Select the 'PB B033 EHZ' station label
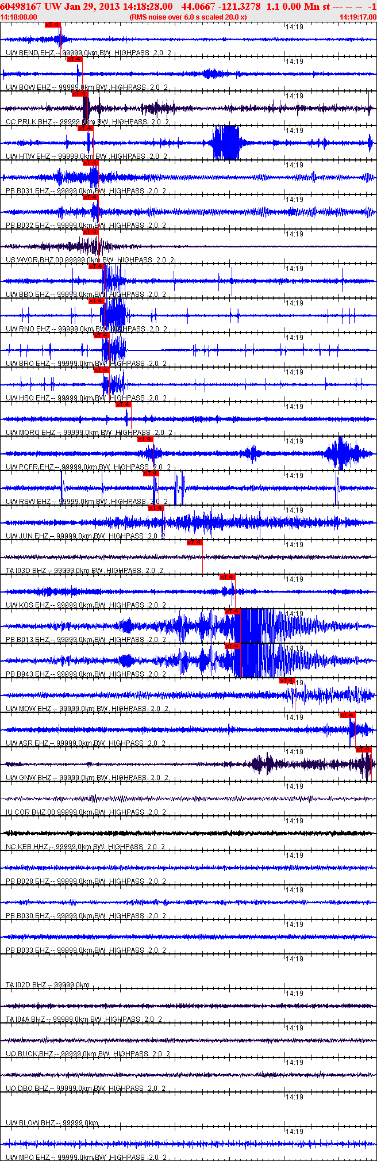The image size is (377, 1161). tap(28, 950)
